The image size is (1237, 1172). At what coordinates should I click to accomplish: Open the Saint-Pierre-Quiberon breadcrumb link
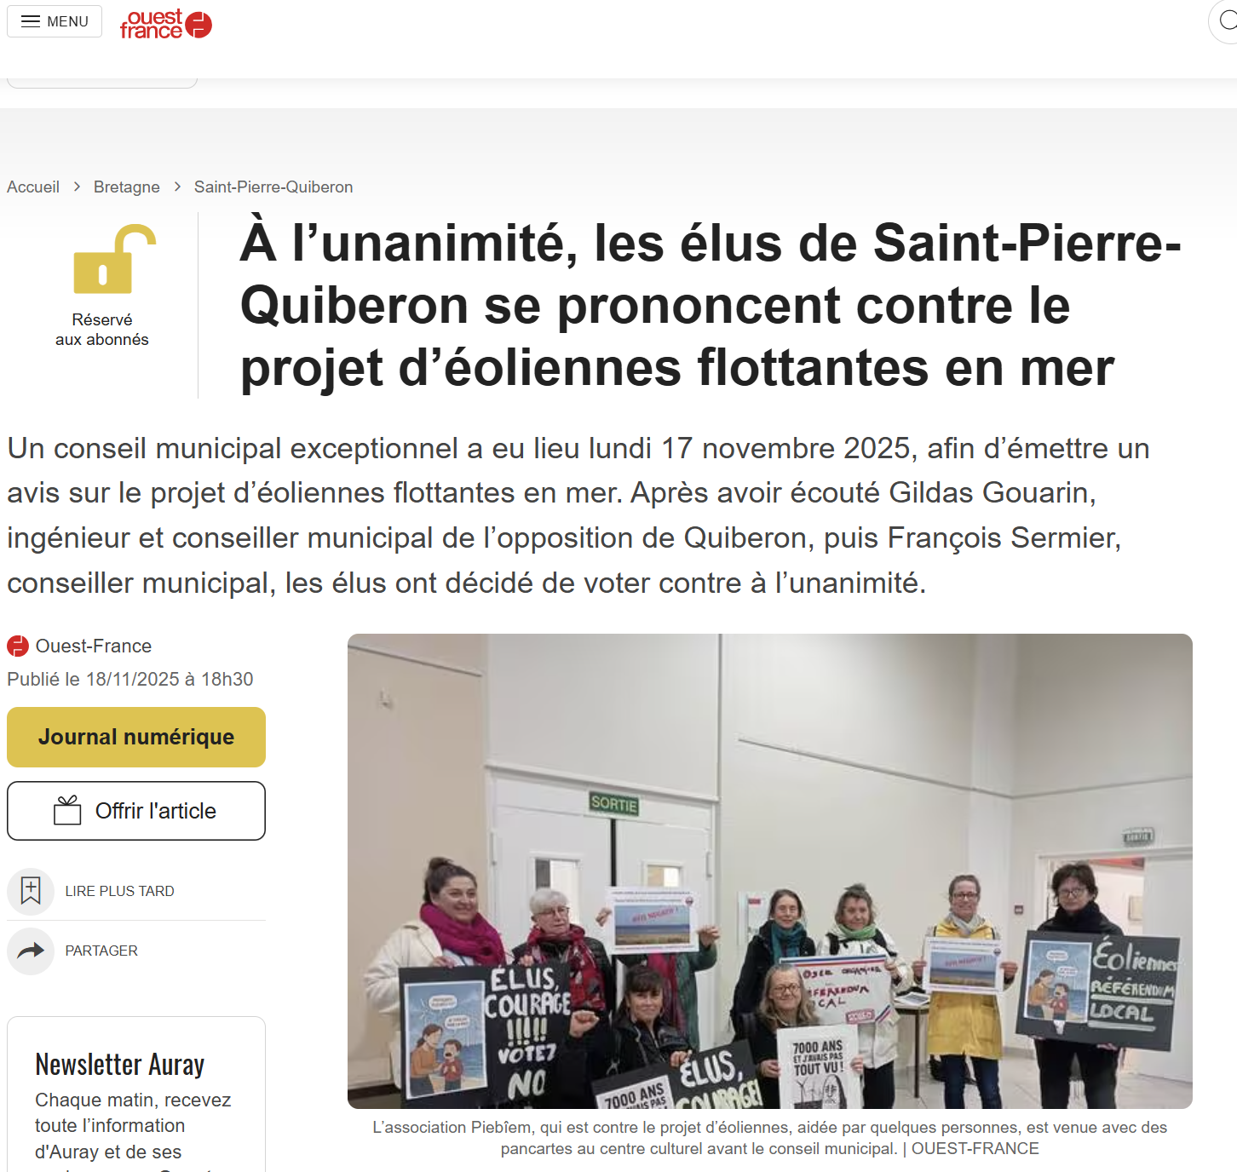(x=273, y=187)
